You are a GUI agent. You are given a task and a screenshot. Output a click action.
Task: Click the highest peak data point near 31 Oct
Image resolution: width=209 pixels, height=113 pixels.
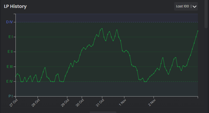click(x=102, y=29)
